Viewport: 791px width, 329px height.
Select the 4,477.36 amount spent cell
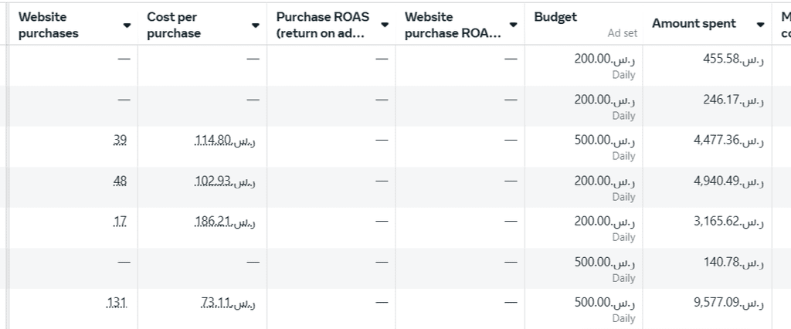[728, 141]
